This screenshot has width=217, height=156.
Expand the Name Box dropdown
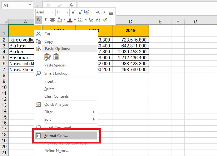[30, 5]
